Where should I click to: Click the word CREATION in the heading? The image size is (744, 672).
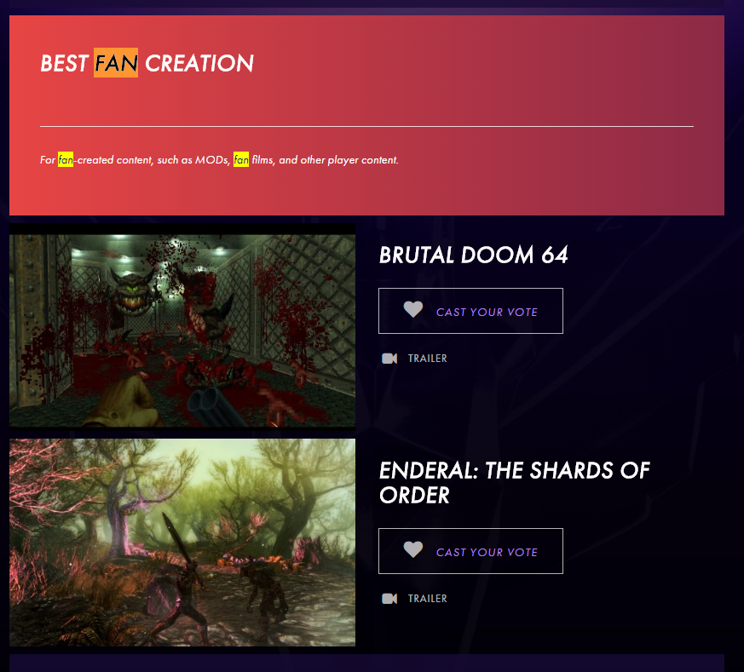click(199, 63)
